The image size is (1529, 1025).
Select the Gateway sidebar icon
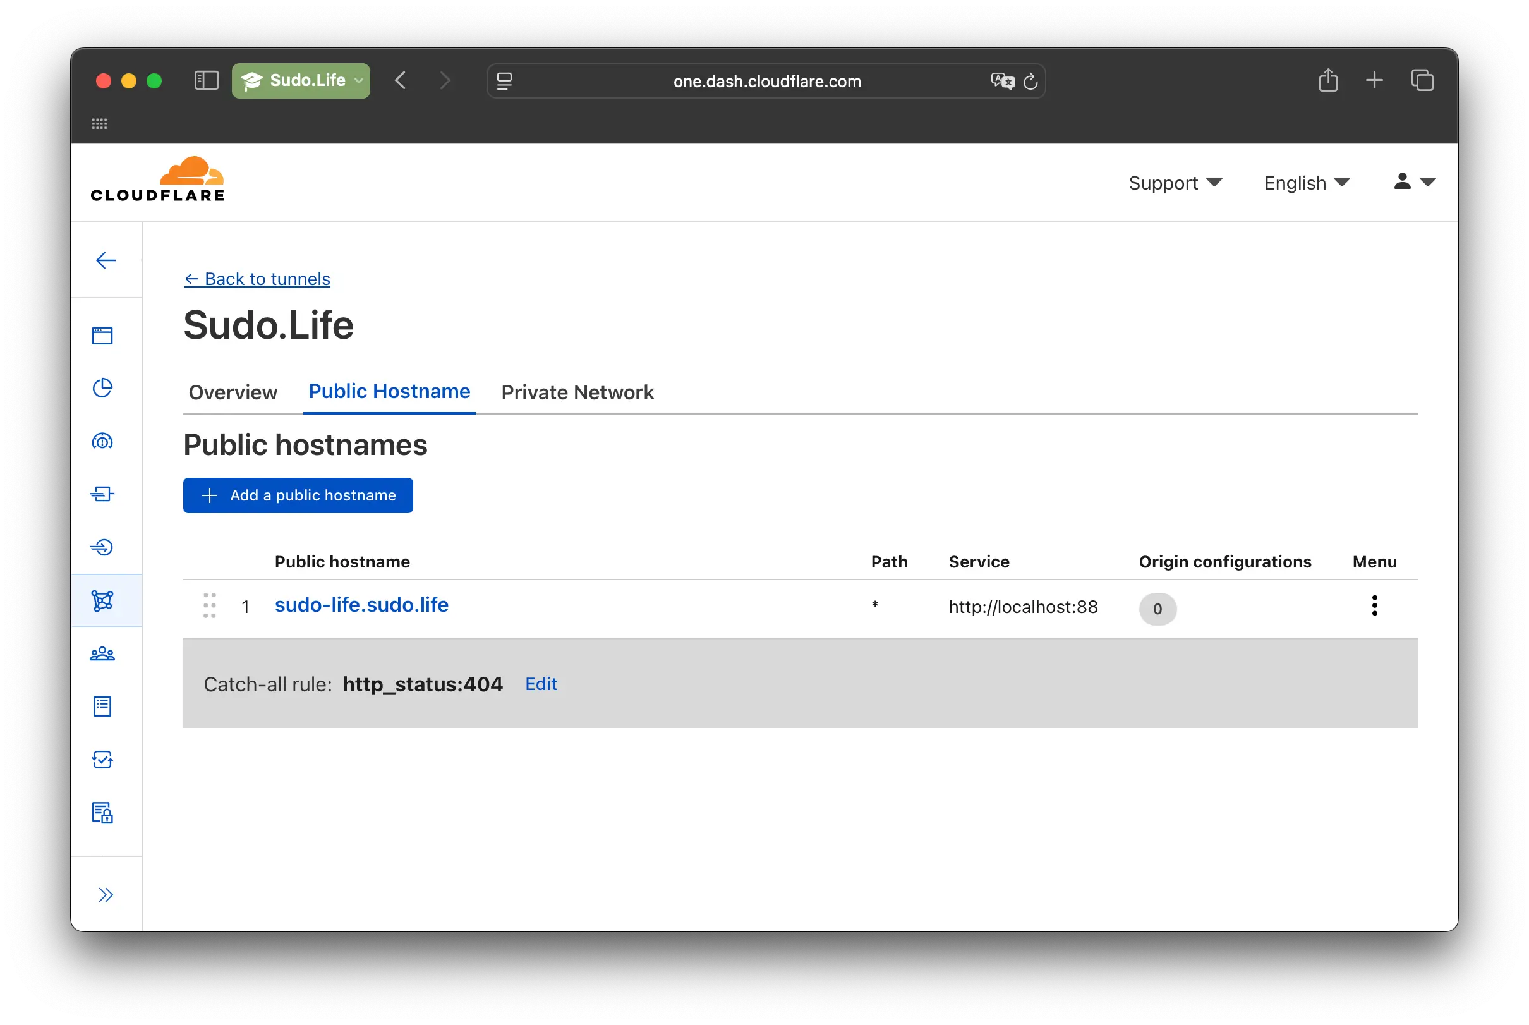point(102,440)
